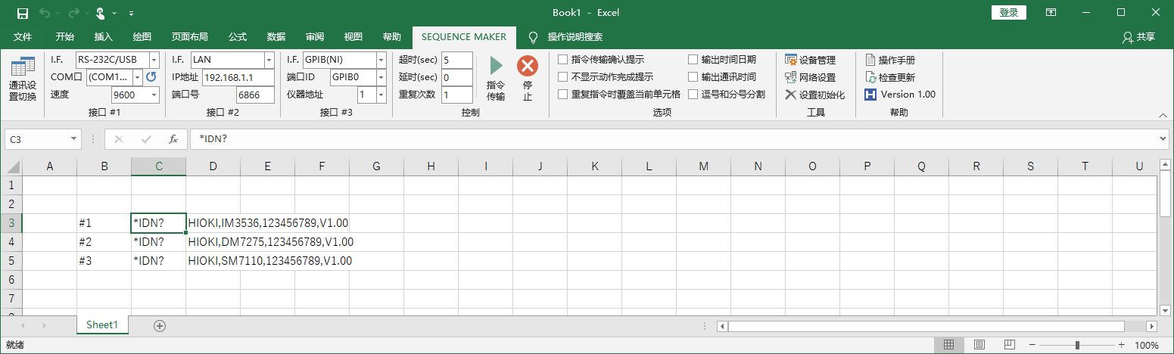Click the zoom slider handle

click(1078, 345)
